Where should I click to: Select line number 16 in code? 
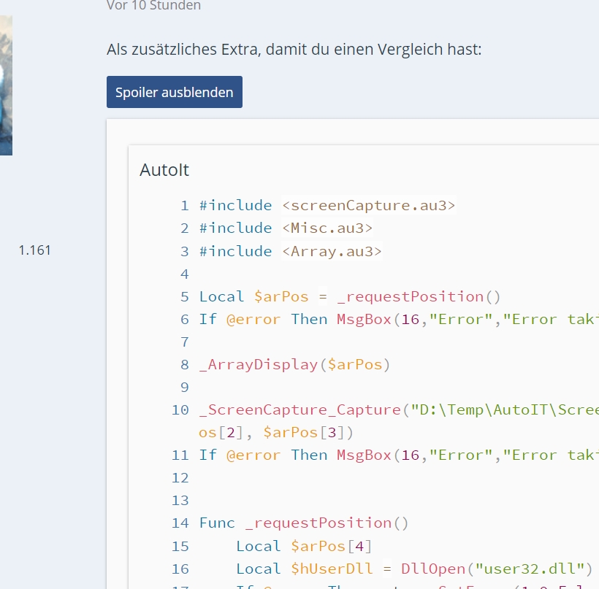click(180, 569)
